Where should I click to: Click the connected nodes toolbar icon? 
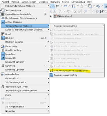click(68, 11)
